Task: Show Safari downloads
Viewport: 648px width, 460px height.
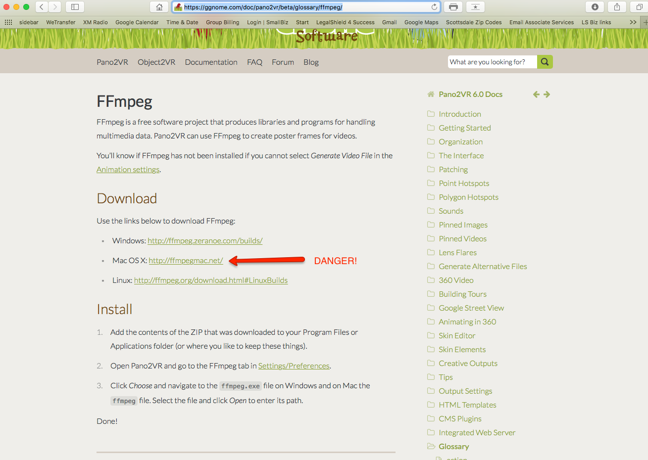Action: click(x=595, y=7)
